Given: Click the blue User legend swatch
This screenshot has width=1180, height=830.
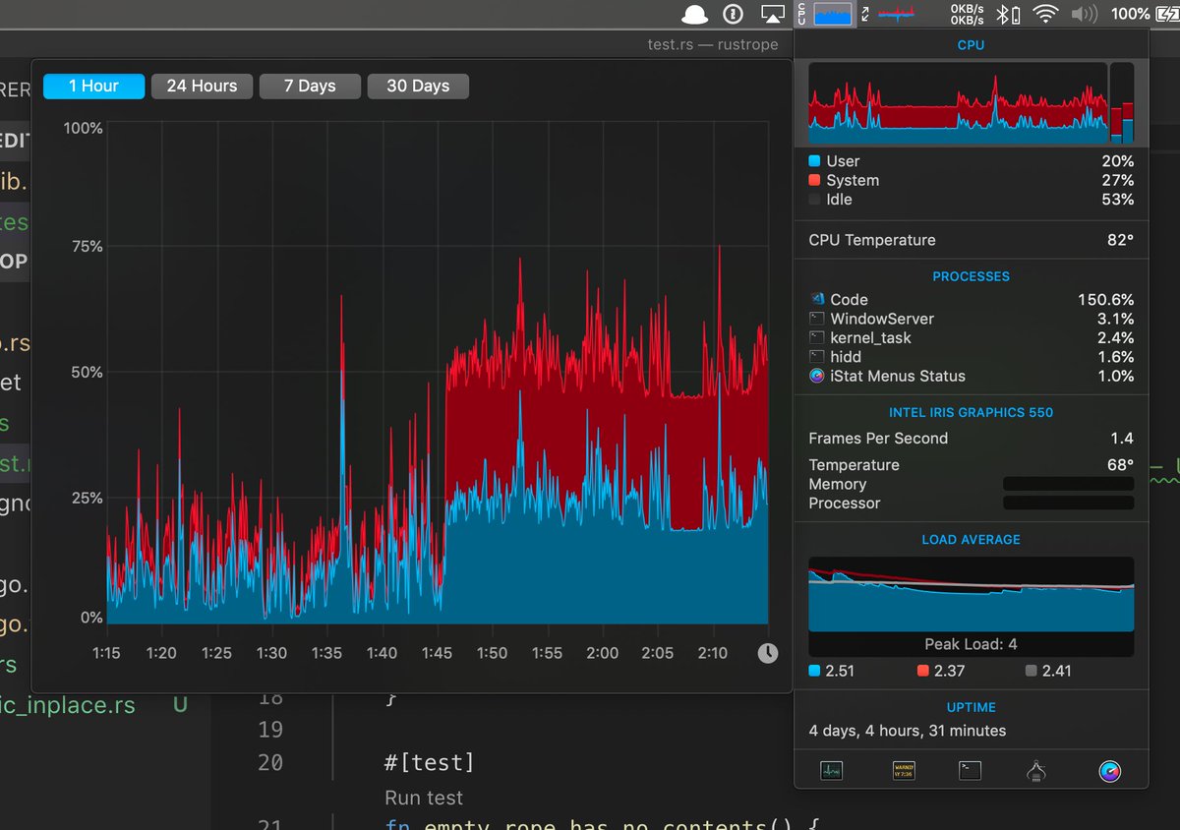Looking at the screenshot, I should [814, 161].
